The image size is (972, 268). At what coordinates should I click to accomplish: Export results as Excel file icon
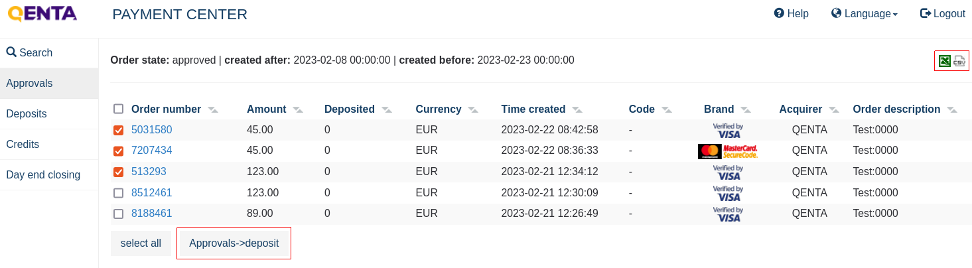[945, 61]
